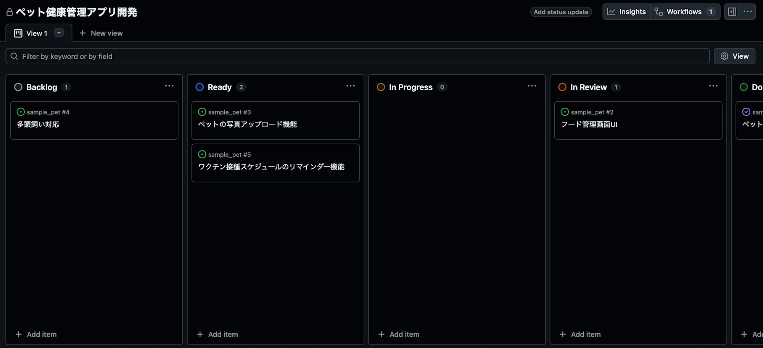
Task: Click the green issue icon on sample_pet #3
Action: 201,112
